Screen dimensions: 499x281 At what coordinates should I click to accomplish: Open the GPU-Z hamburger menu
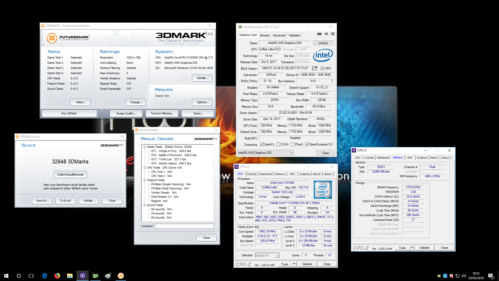tap(333, 34)
